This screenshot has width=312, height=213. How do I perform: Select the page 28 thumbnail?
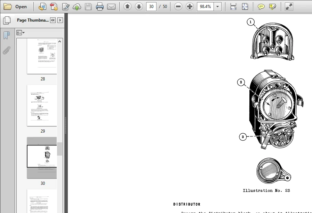click(42, 56)
